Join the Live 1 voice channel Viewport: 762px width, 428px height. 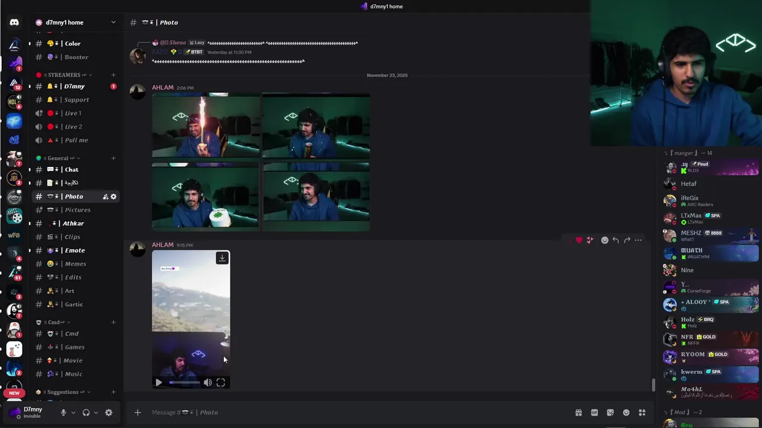click(x=76, y=113)
